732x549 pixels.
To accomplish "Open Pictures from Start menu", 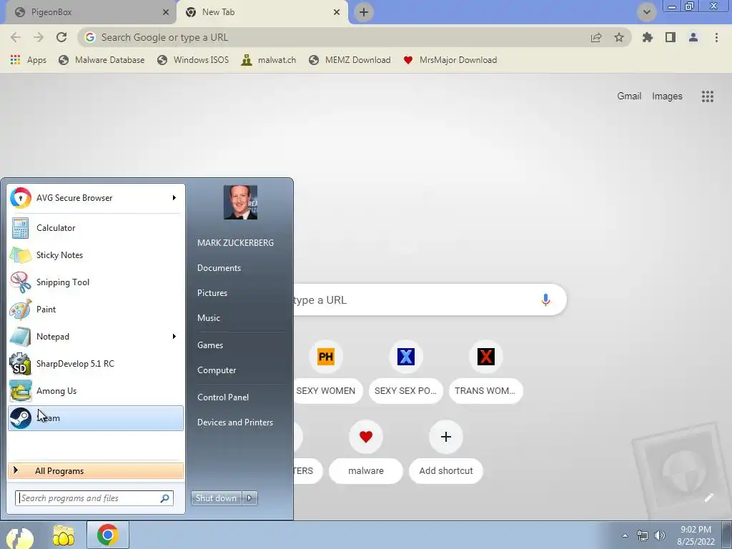I will point(212,292).
